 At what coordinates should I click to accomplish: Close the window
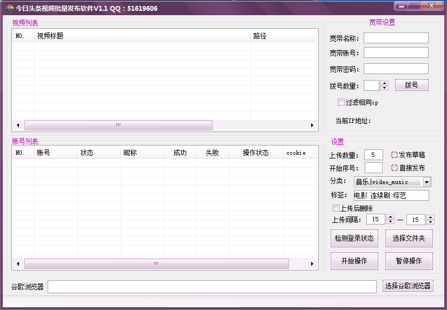432,6
